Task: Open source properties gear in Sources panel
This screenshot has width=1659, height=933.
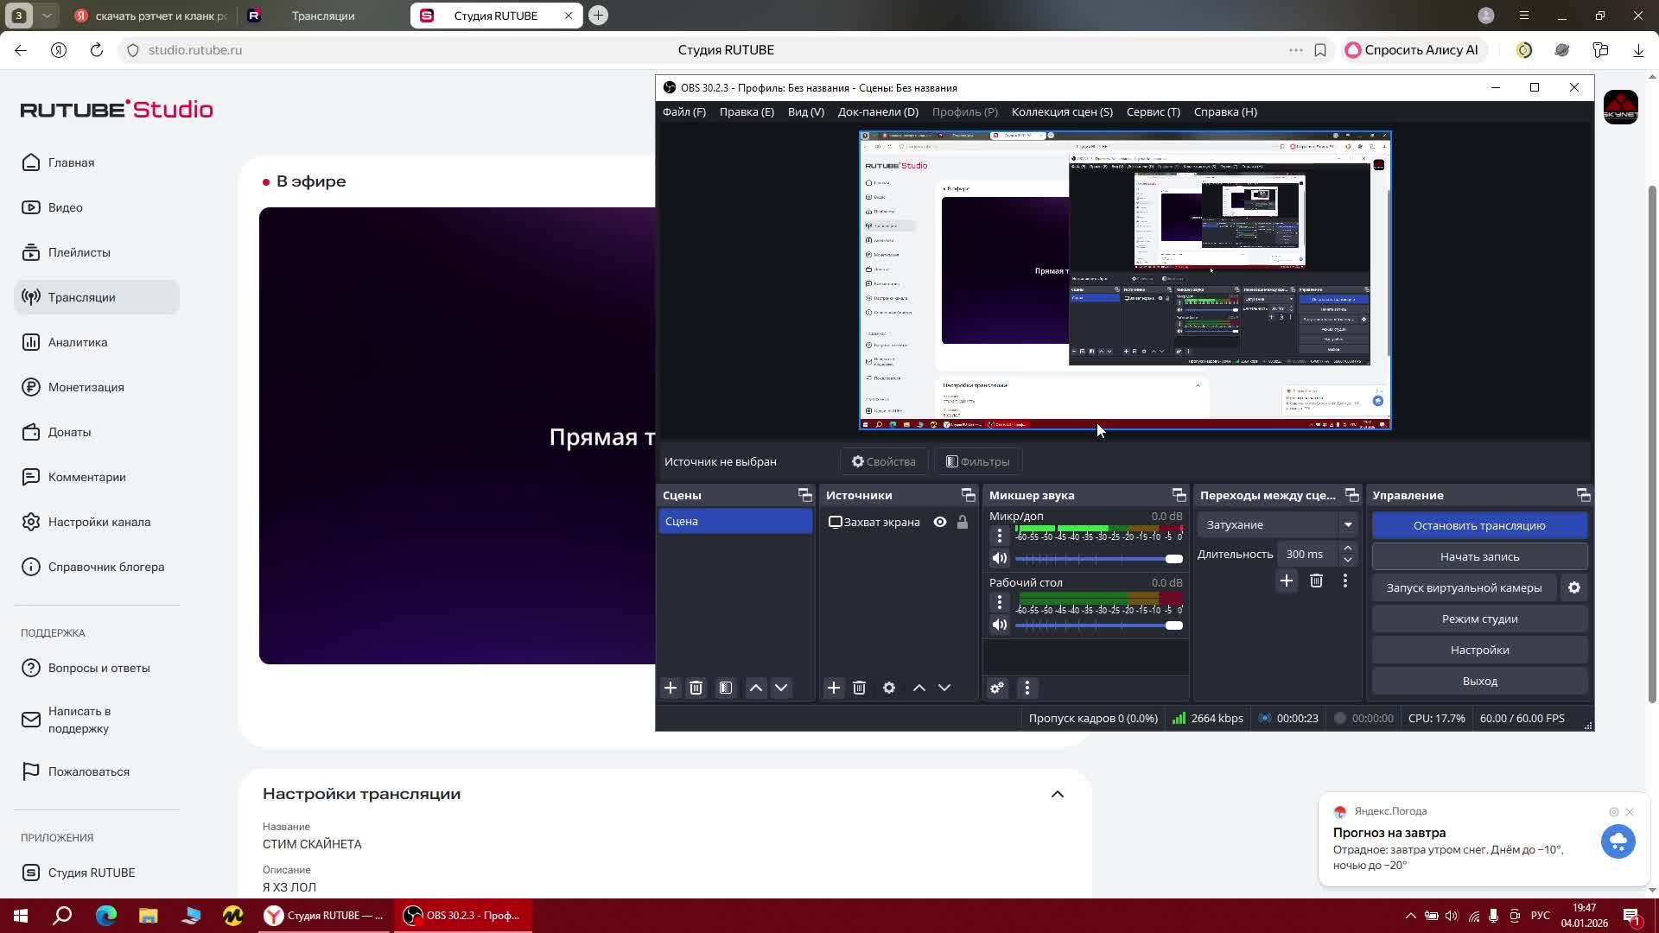Action: (x=889, y=688)
